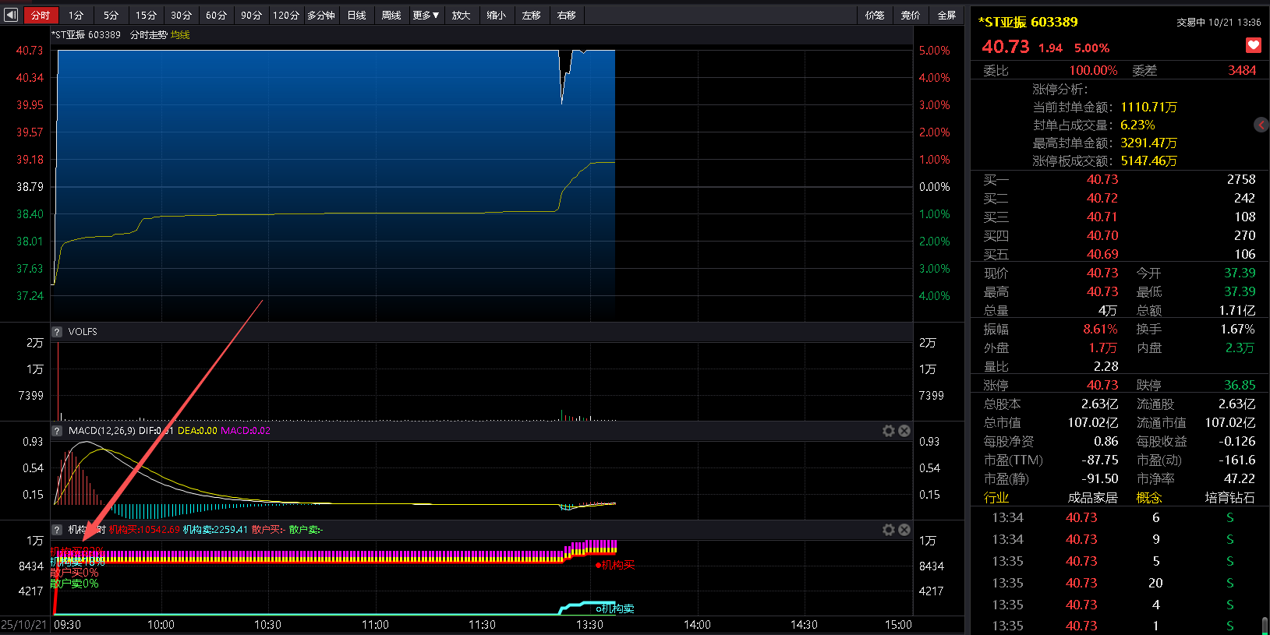Viewport: 1270px width, 635px height.
Task: Open the 更多 periods dropdown
Action: [x=426, y=15]
